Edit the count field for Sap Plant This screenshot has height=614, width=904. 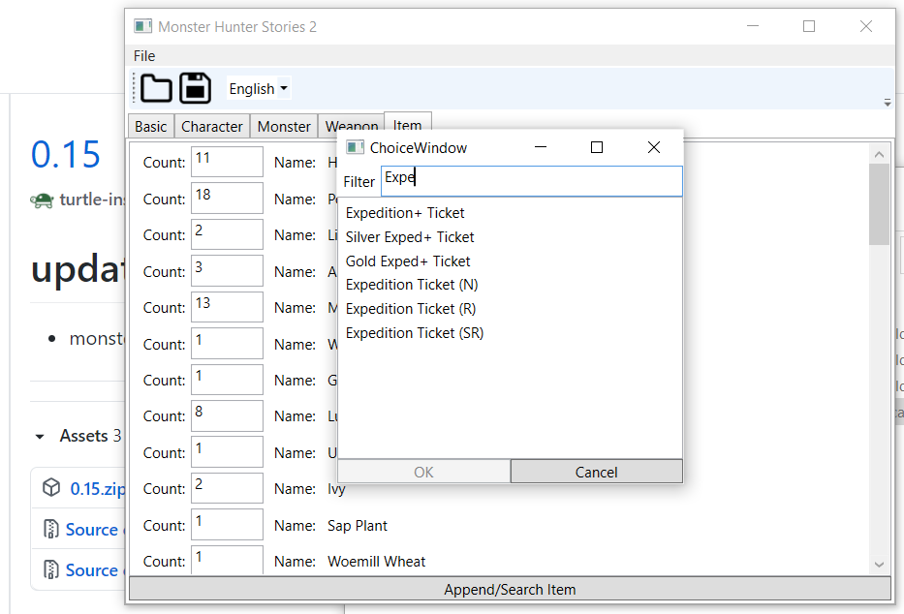point(227,525)
